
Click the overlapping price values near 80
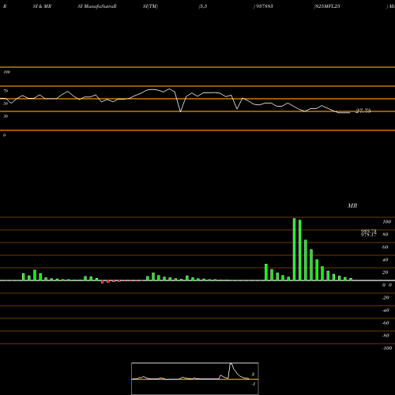tap(368, 233)
